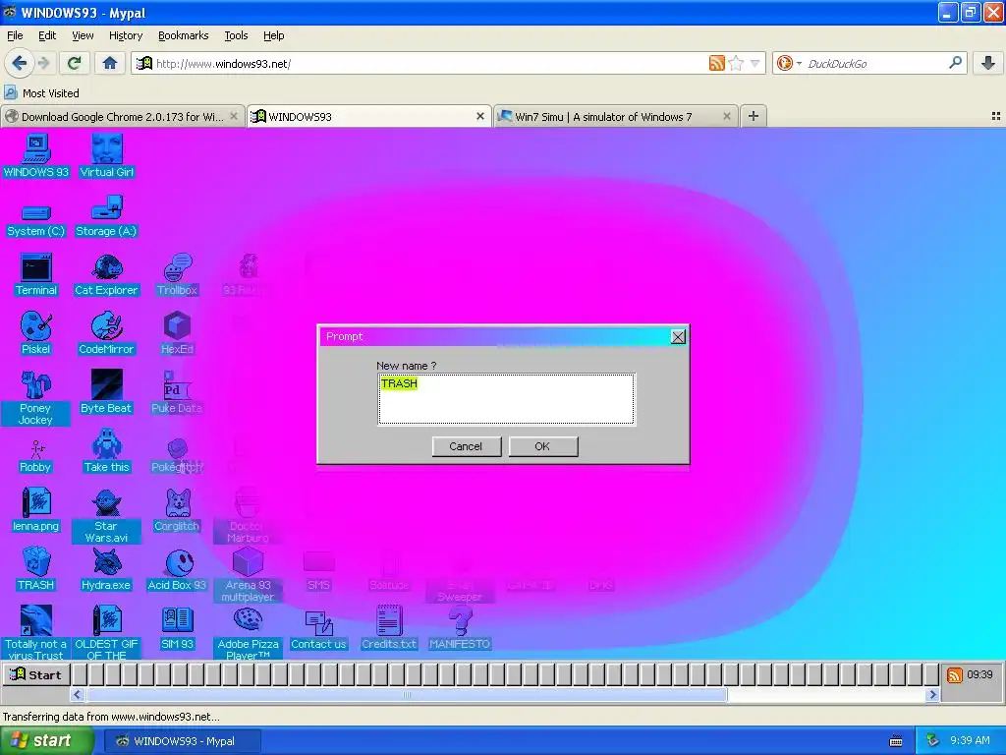Click the browser Back arrow
This screenshot has height=755, width=1006.
coord(19,63)
